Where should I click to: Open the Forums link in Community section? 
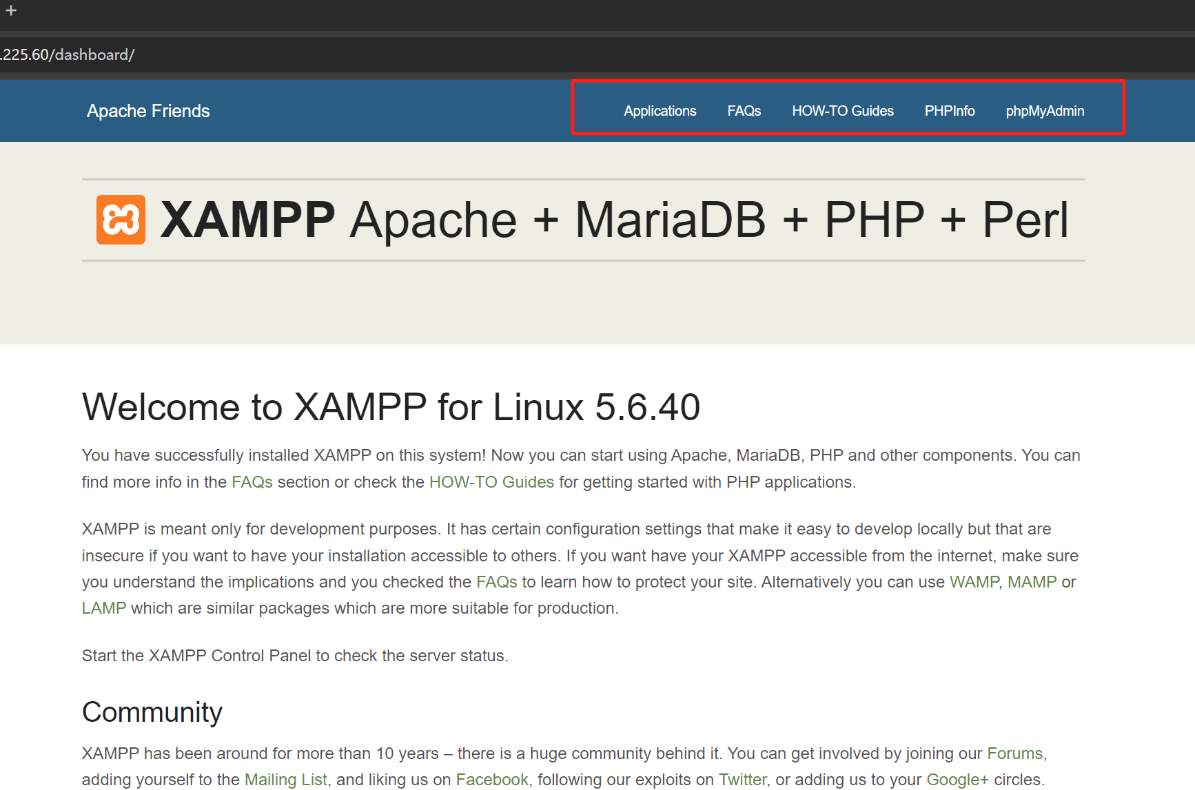[1015, 753]
